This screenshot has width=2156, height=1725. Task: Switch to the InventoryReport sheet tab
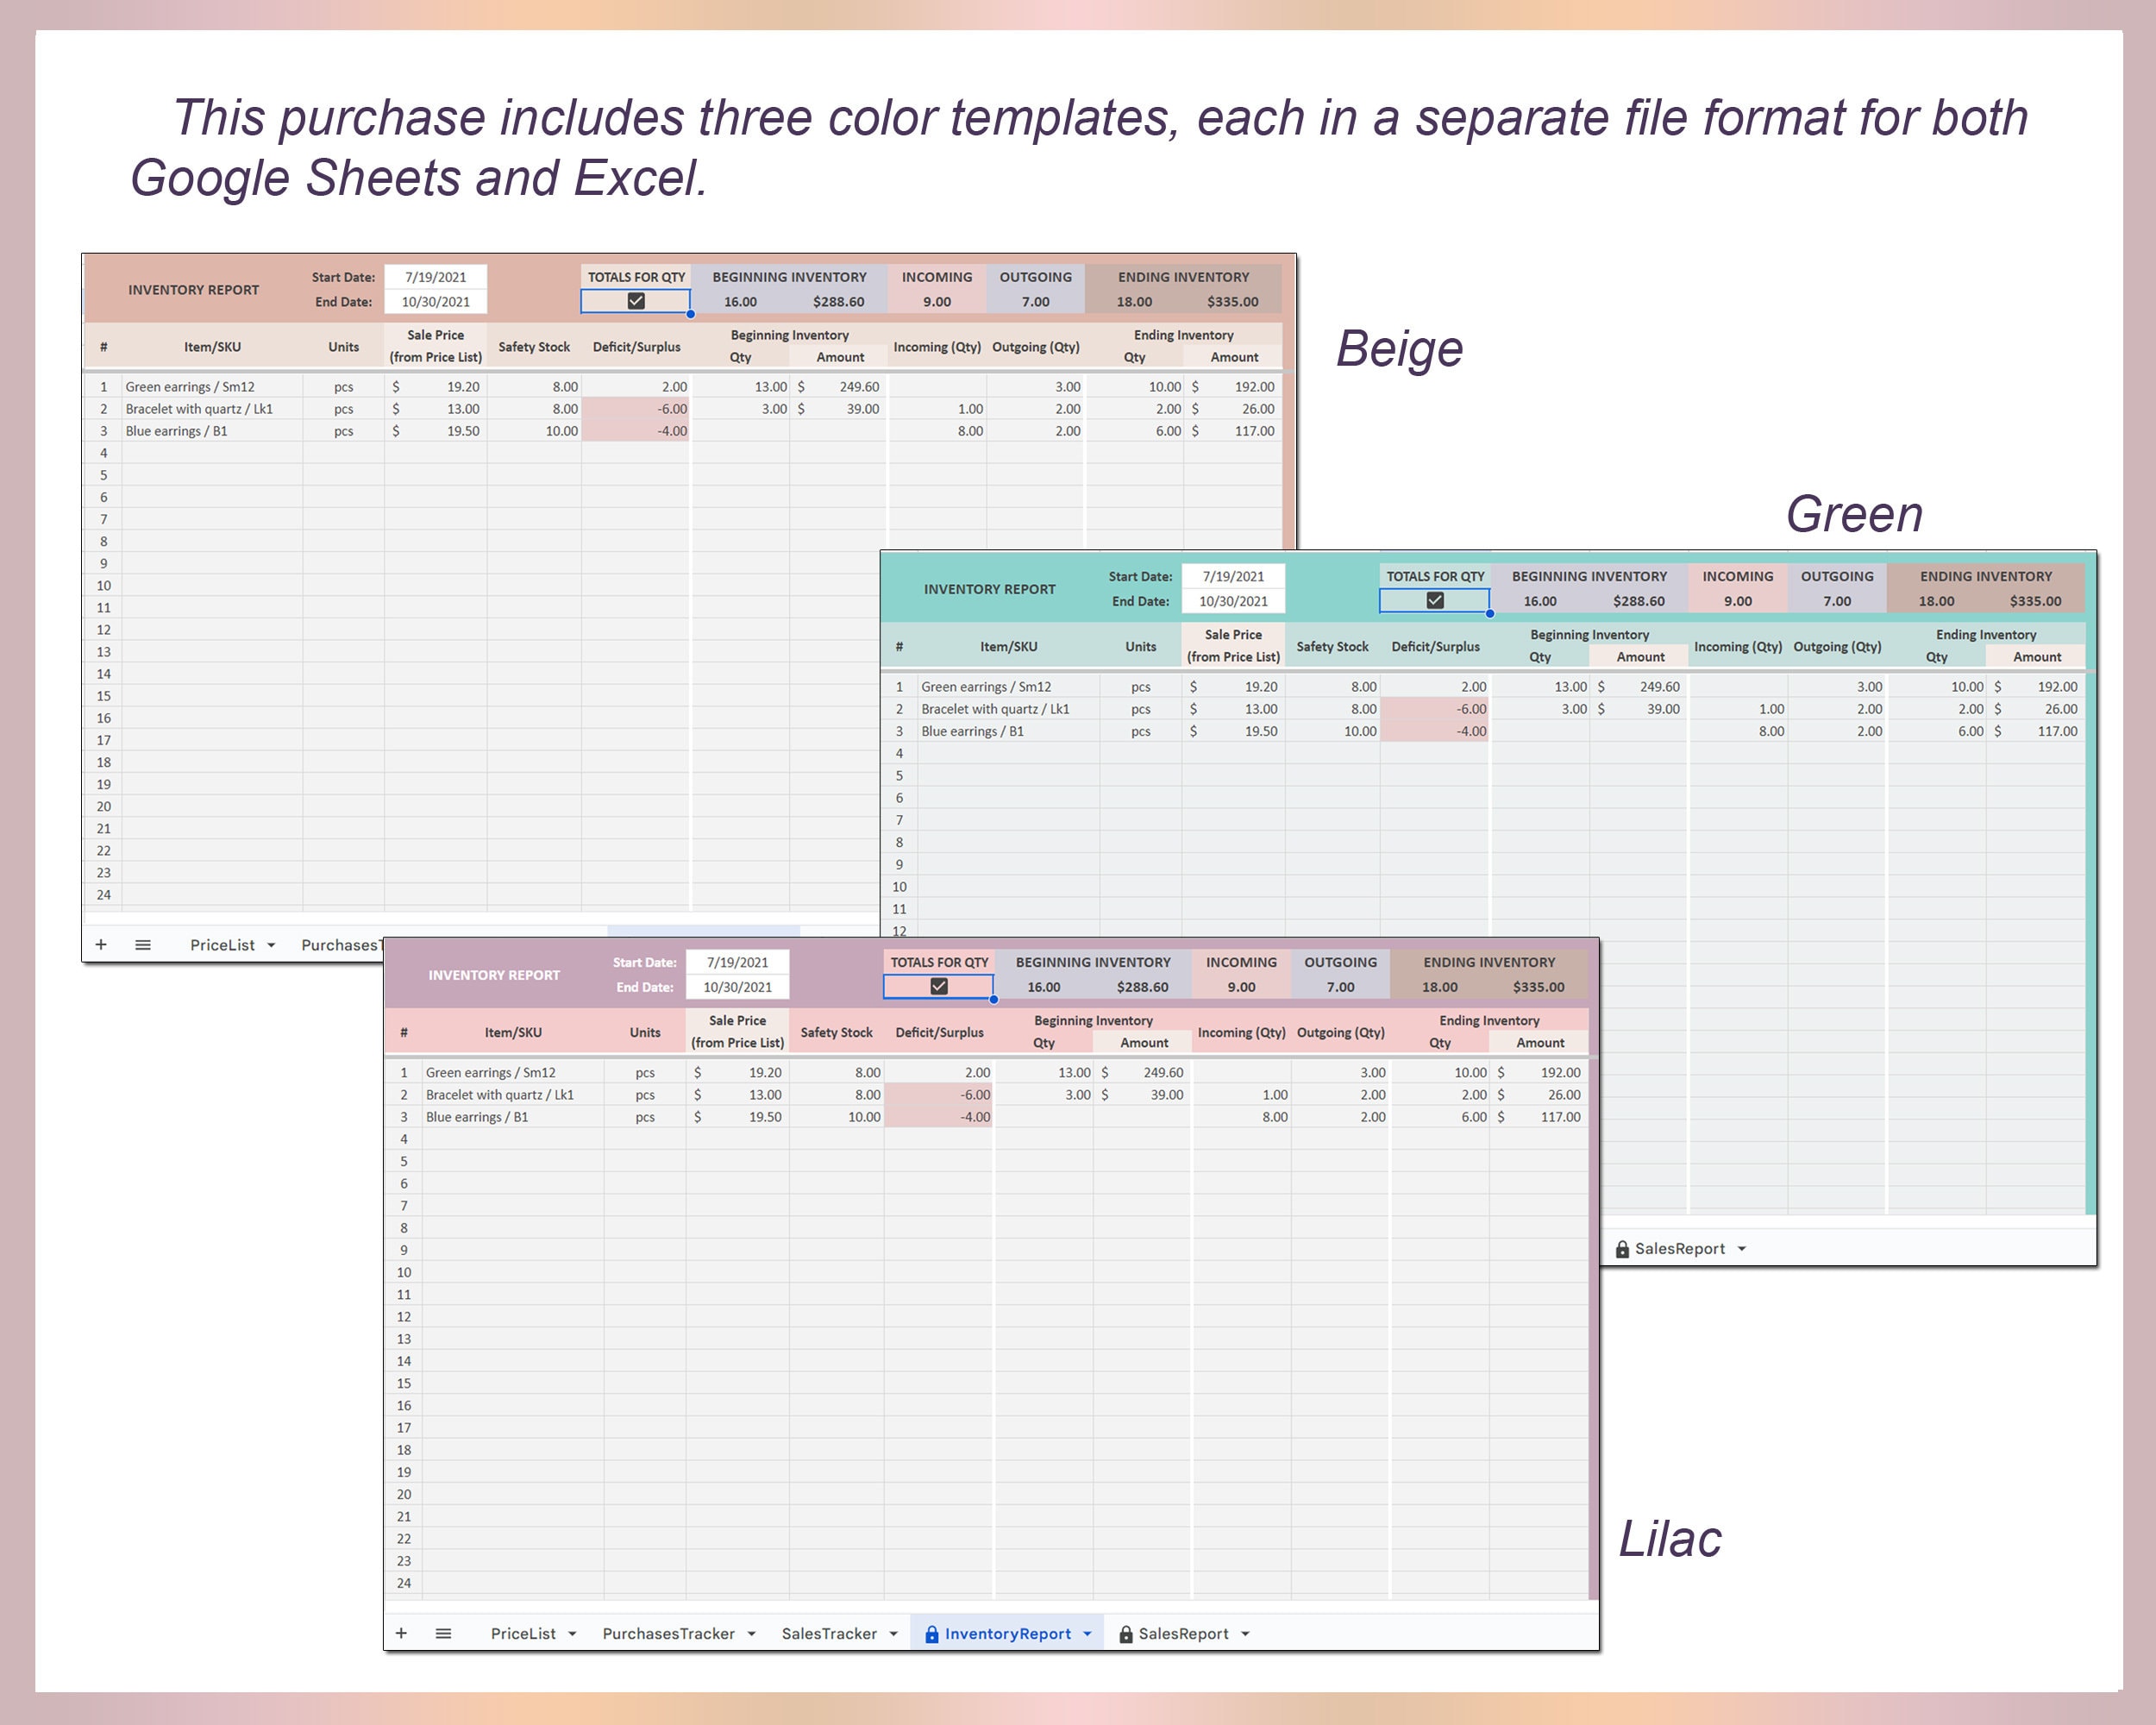pos(1009,1633)
